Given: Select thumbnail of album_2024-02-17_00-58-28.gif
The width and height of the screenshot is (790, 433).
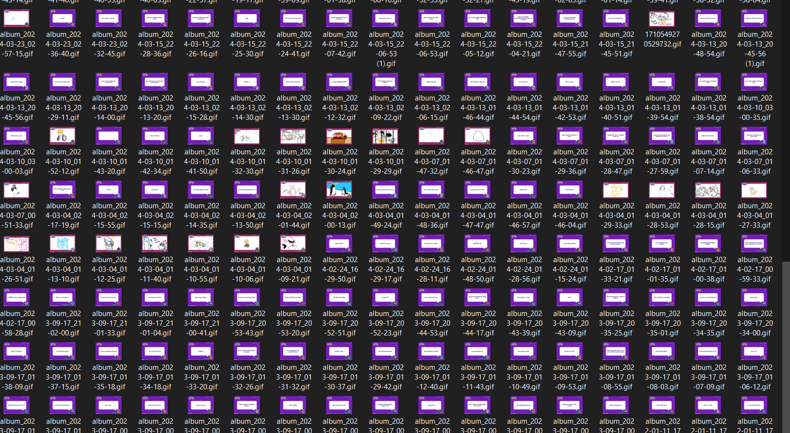Looking at the screenshot, I should [x=16, y=298].
